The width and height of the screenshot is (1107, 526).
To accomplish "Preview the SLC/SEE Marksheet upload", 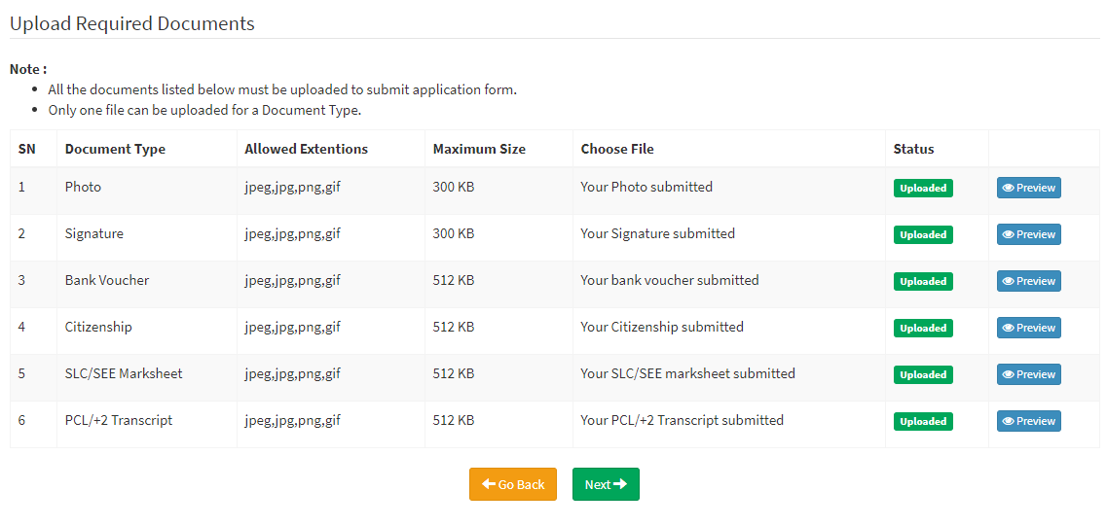I will (1029, 374).
